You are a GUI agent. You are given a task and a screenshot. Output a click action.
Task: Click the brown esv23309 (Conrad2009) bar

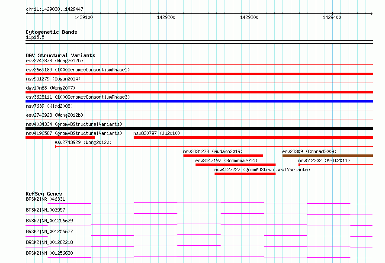327,156
